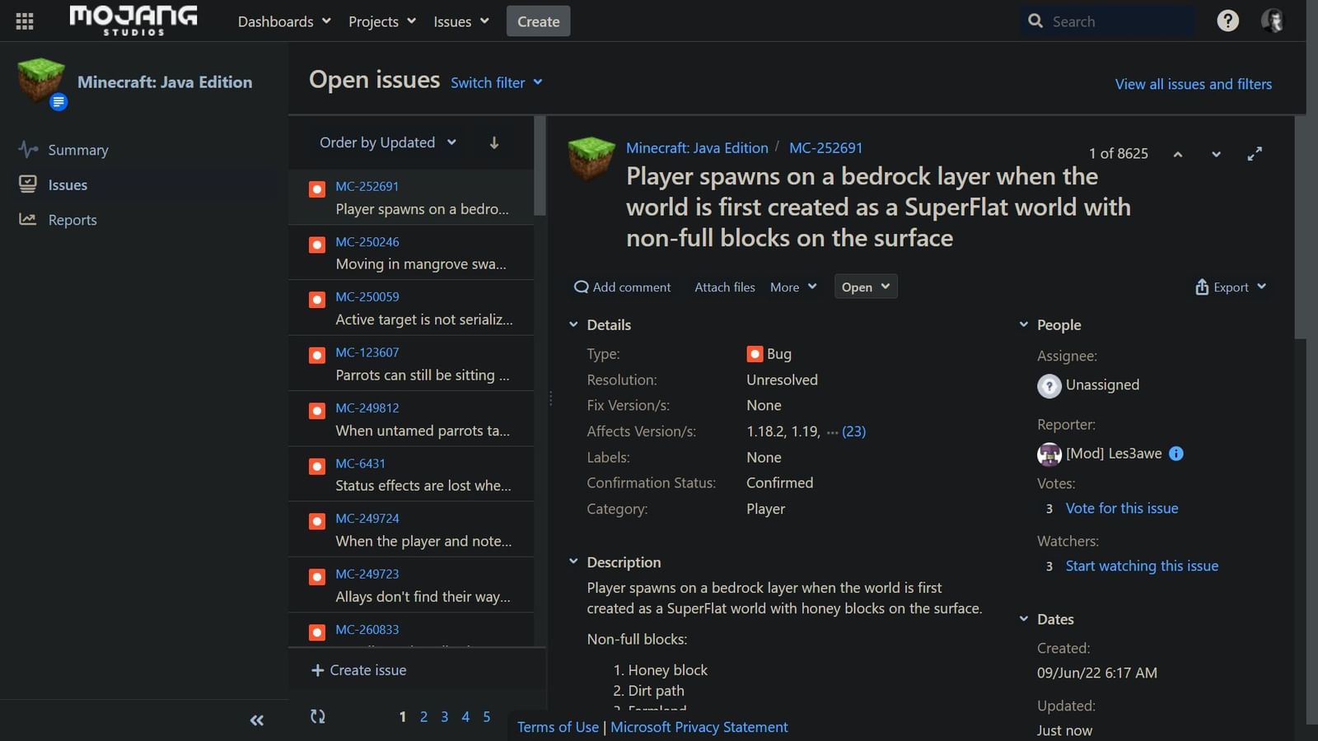The image size is (1318, 741).
Task: Open the Dashboards menu
Action: click(283, 21)
